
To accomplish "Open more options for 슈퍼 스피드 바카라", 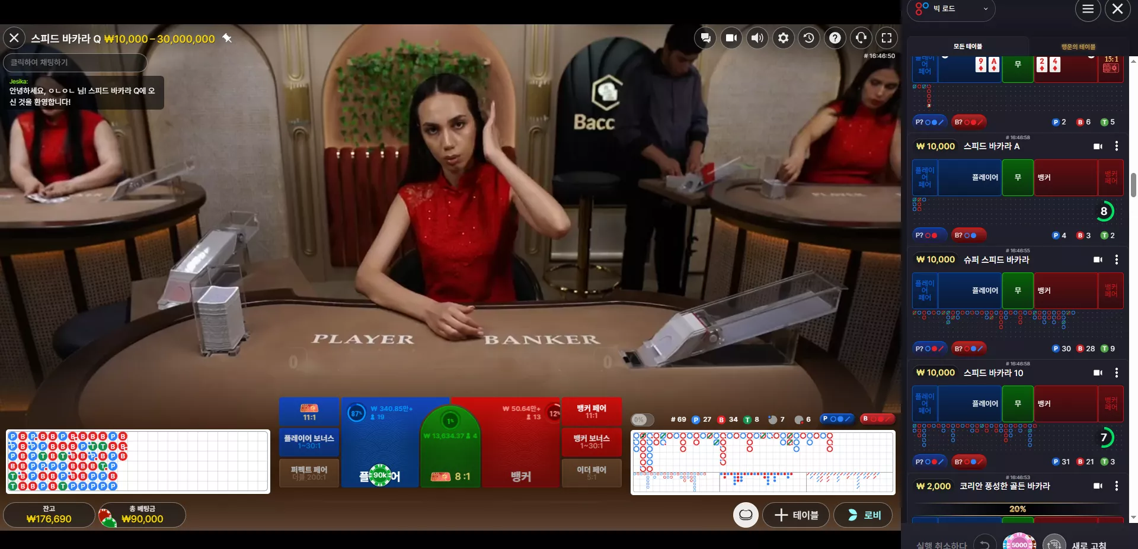I will click(1117, 259).
